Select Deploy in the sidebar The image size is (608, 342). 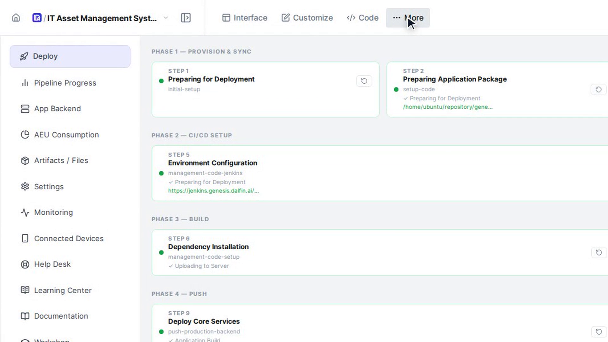(x=70, y=56)
